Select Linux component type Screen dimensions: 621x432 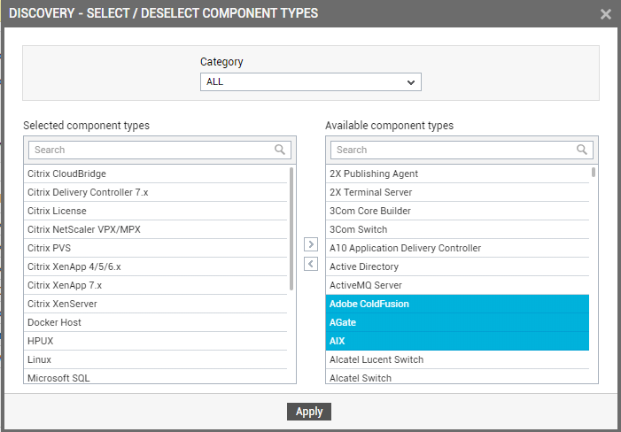[x=155, y=359]
